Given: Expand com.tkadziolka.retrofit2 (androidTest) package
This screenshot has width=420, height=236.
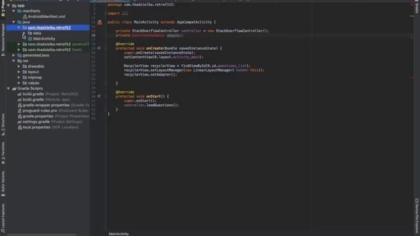Looking at the screenshot, I should click(x=19, y=44).
